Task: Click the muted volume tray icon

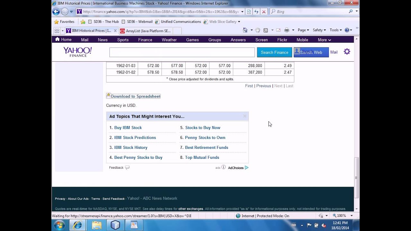Action: pyautogui.click(x=324, y=225)
